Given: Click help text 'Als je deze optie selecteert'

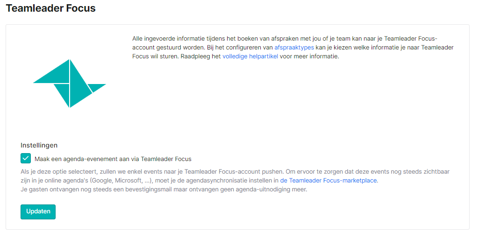Looking at the screenshot, I should coord(235,181).
